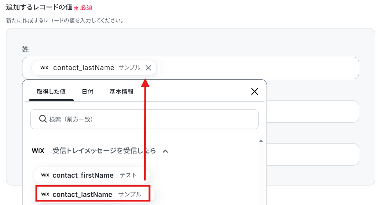378x205 pixels.
Task: Select the contact_lastName サンプル value in list
Action: (93, 194)
